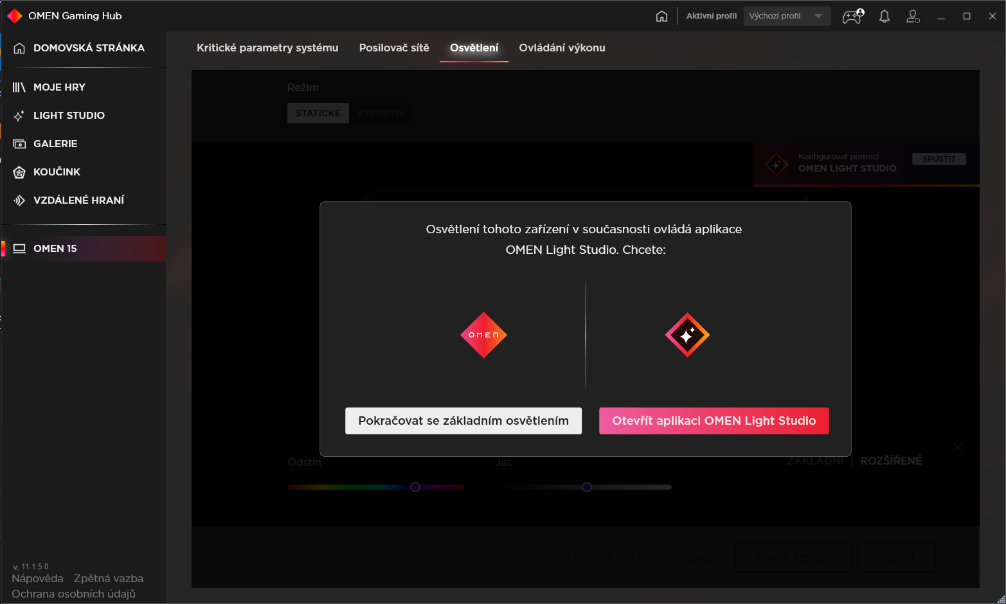Click Pokračovat se základním osvětlením button
The height and width of the screenshot is (604, 1006).
[463, 421]
